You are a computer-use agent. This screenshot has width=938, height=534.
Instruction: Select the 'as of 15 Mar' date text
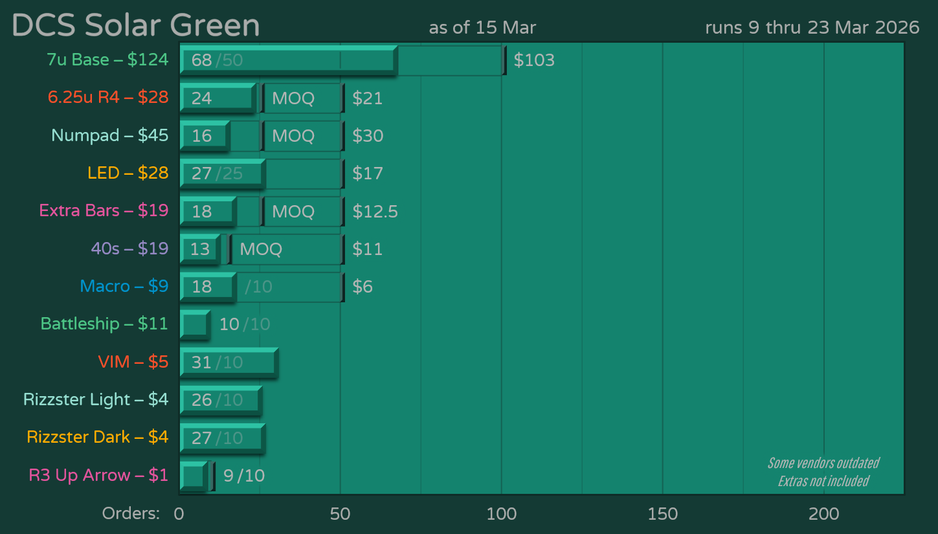[482, 28]
